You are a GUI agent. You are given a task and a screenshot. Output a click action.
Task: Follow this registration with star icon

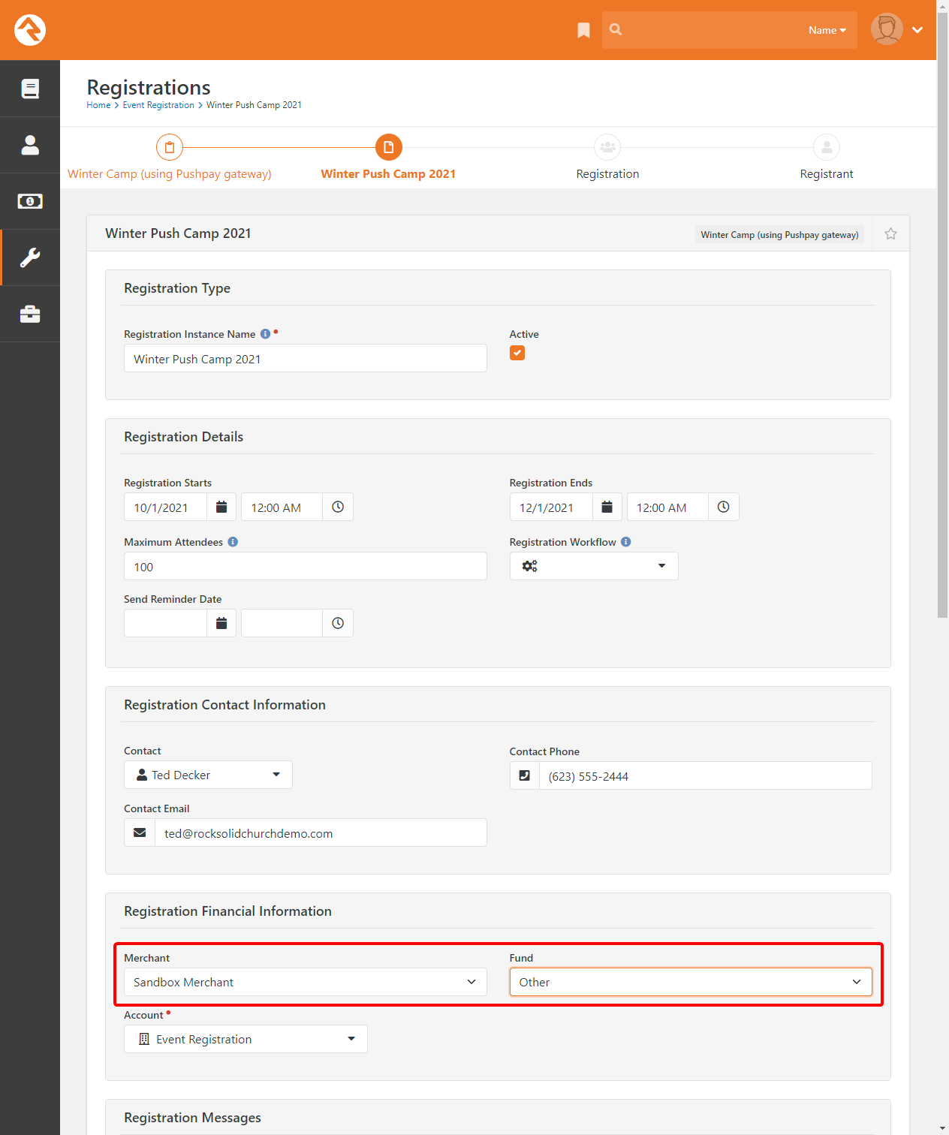pyautogui.click(x=890, y=233)
